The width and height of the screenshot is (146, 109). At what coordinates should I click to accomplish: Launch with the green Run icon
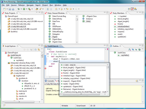(24, 9)
